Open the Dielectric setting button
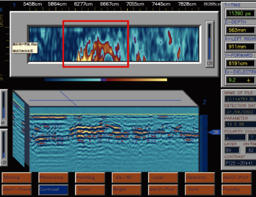This screenshot has height=197, width=256. (x=200, y=178)
